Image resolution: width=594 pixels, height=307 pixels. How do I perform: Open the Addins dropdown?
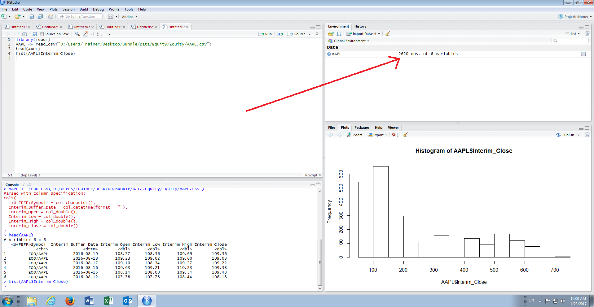[x=130, y=17]
